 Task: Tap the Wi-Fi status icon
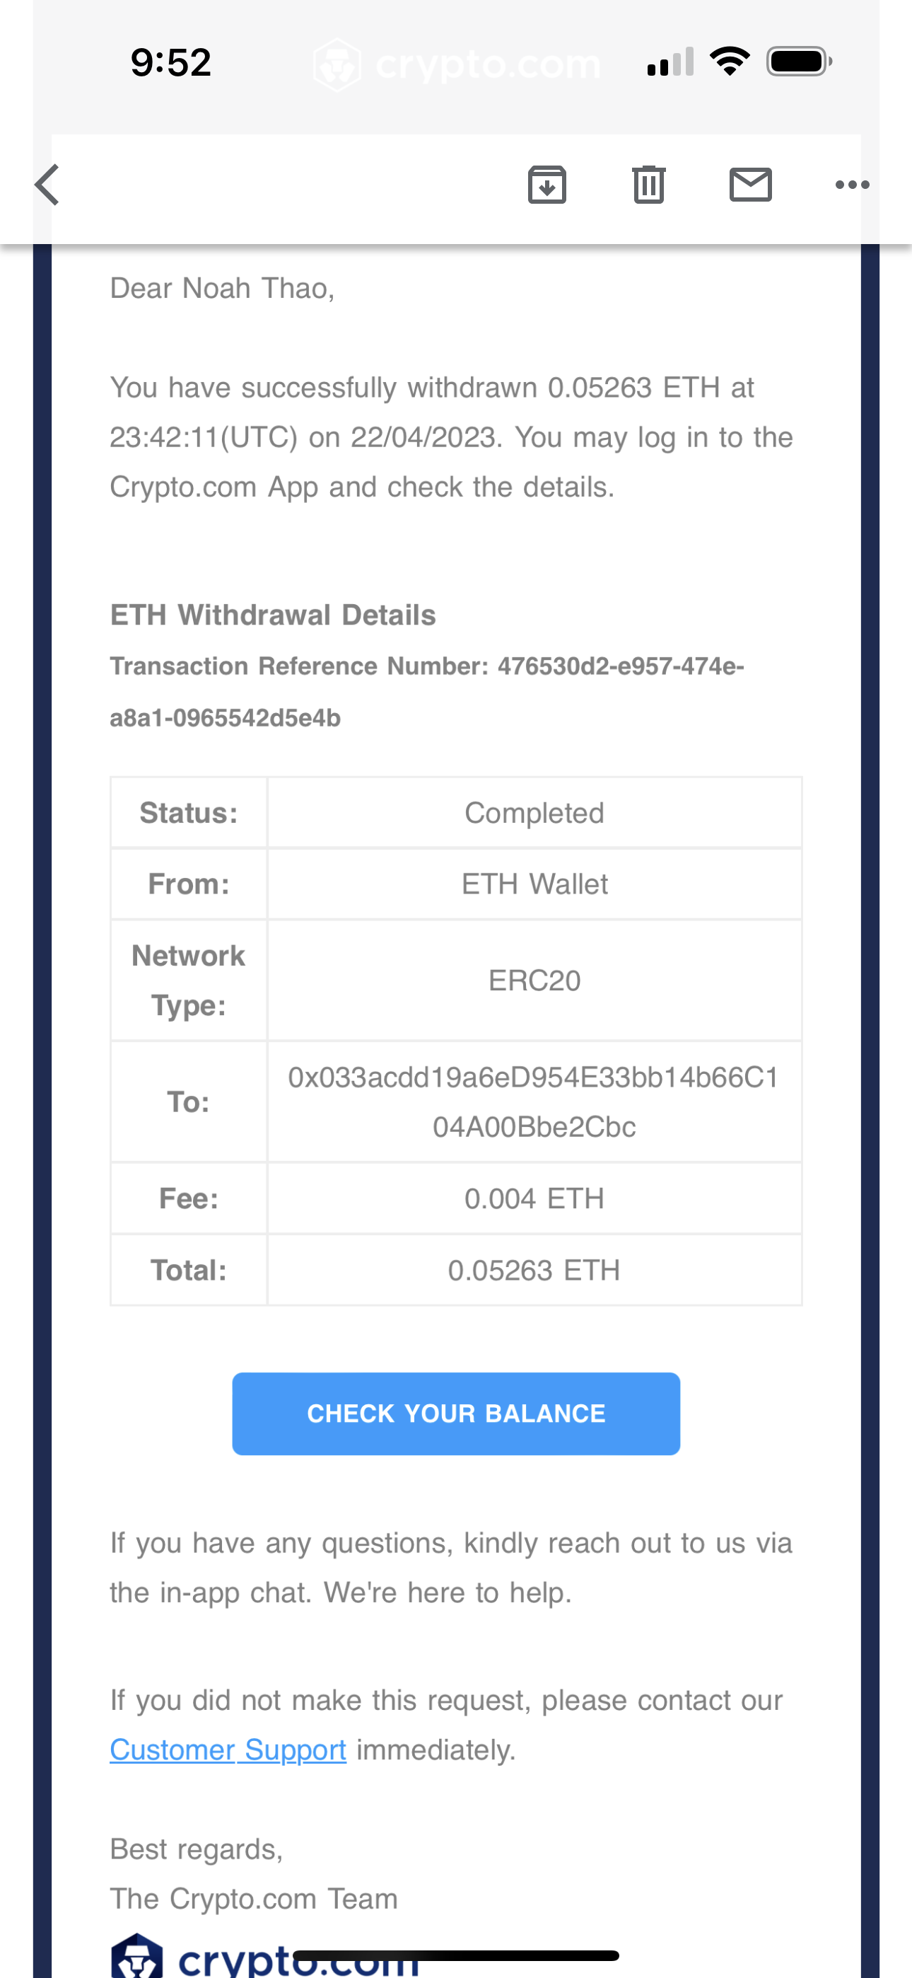[x=730, y=62]
